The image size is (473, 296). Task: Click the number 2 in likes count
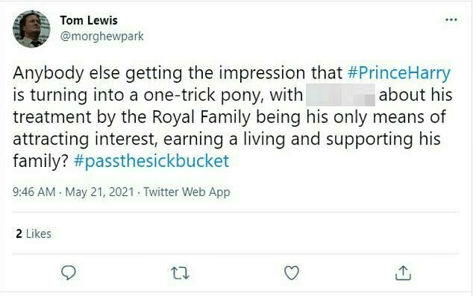19,233
